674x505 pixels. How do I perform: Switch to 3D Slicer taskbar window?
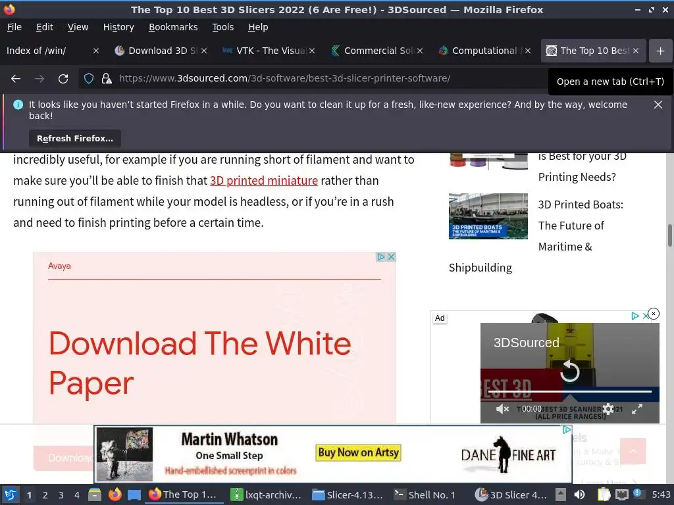[x=511, y=494]
